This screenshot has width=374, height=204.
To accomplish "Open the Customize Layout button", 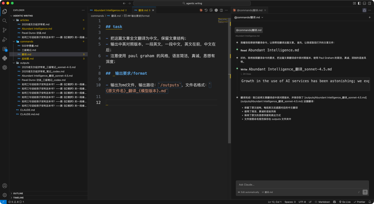I will pos(355,3).
